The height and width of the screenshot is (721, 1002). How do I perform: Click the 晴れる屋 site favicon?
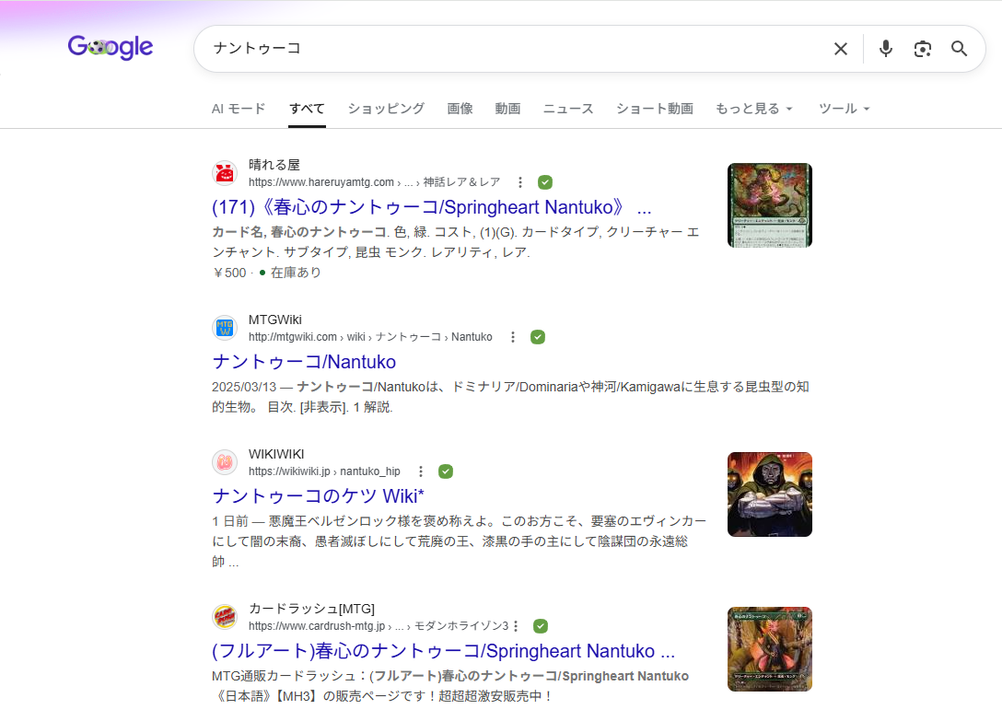click(x=225, y=173)
